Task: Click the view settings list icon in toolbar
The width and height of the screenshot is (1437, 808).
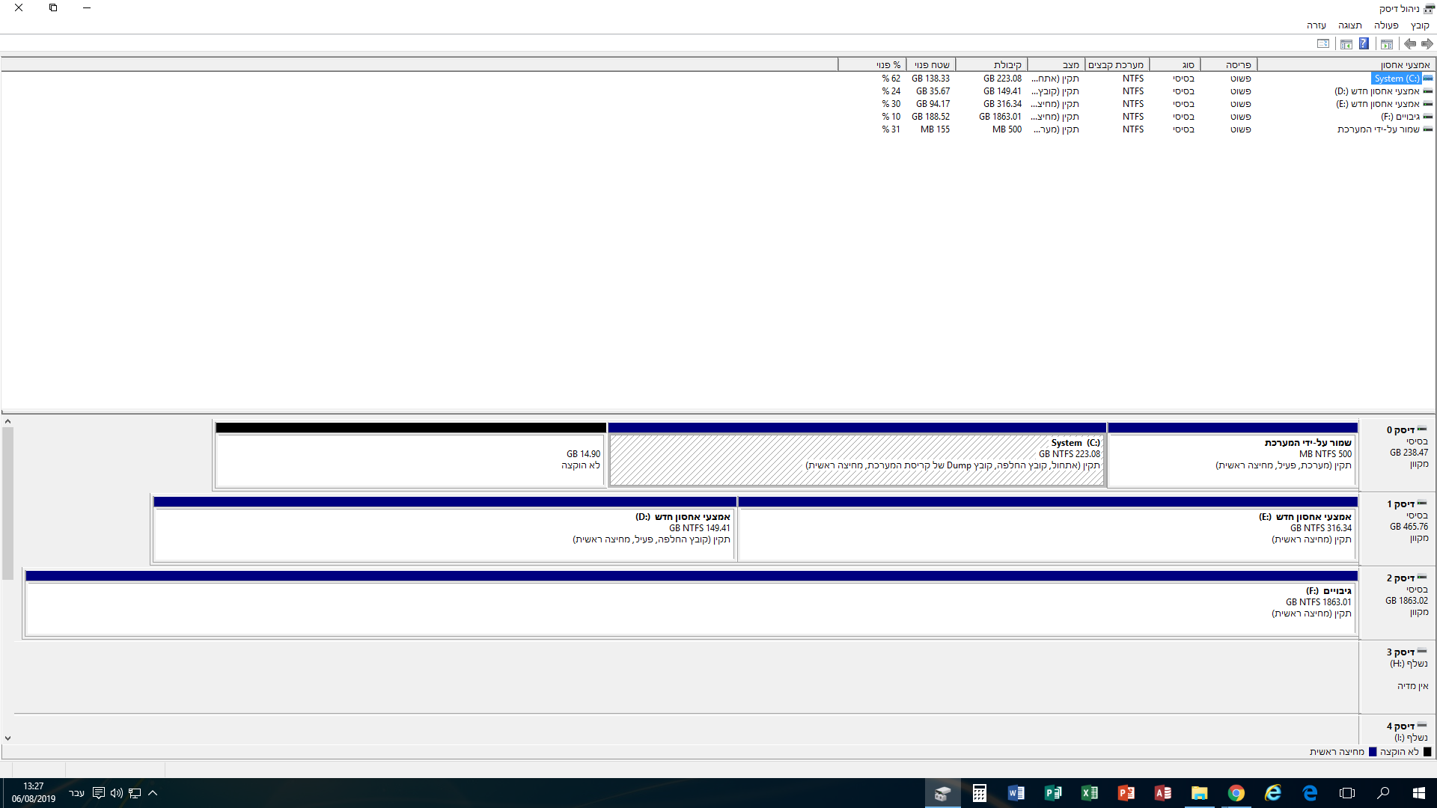Action: click(1323, 44)
